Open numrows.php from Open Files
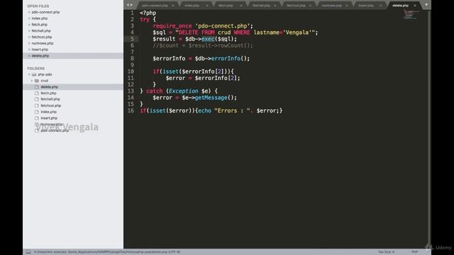This screenshot has width=454, height=255. (43, 43)
